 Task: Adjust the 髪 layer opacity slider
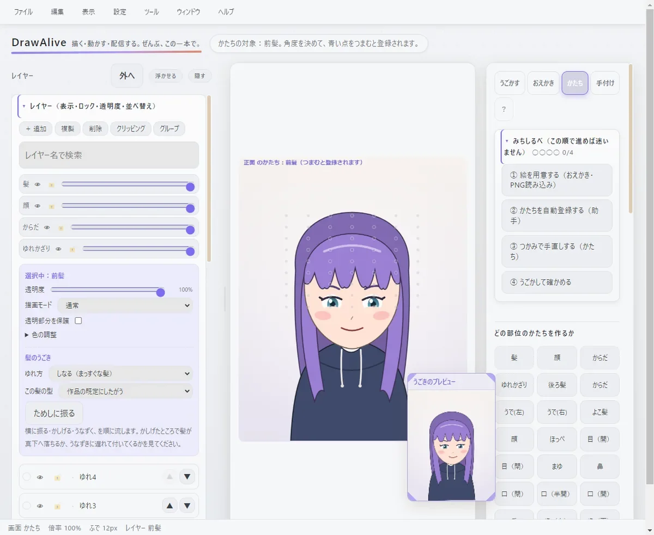[128, 185]
